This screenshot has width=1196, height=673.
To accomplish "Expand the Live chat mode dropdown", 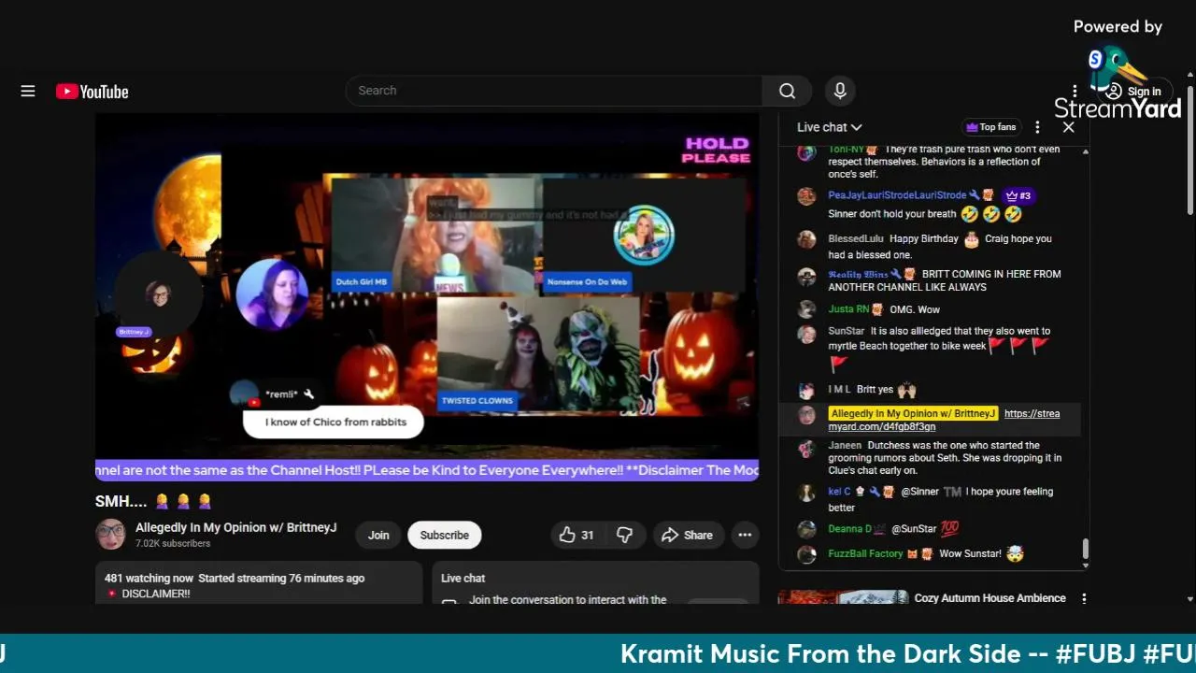I will 829,127.
